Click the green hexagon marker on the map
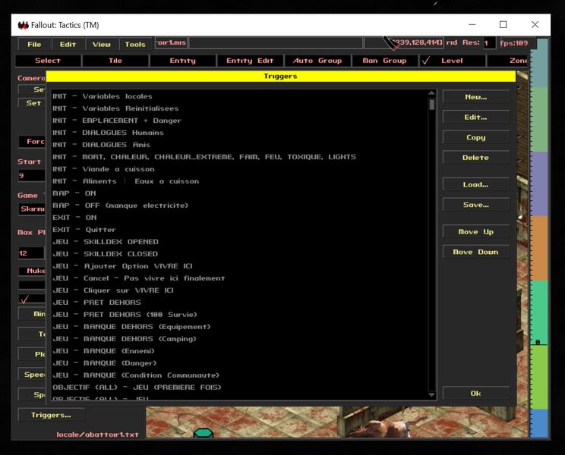Screen dimensions: 565x455 pyautogui.click(x=203, y=434)
